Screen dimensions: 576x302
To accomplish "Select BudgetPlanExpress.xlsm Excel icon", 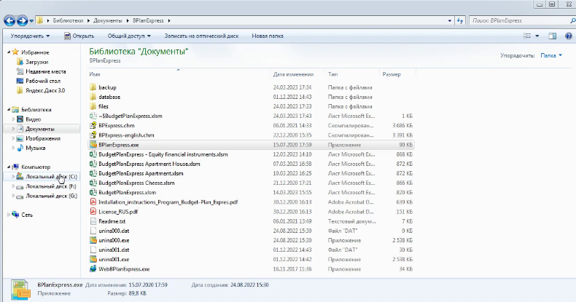I will click(93, 192).
